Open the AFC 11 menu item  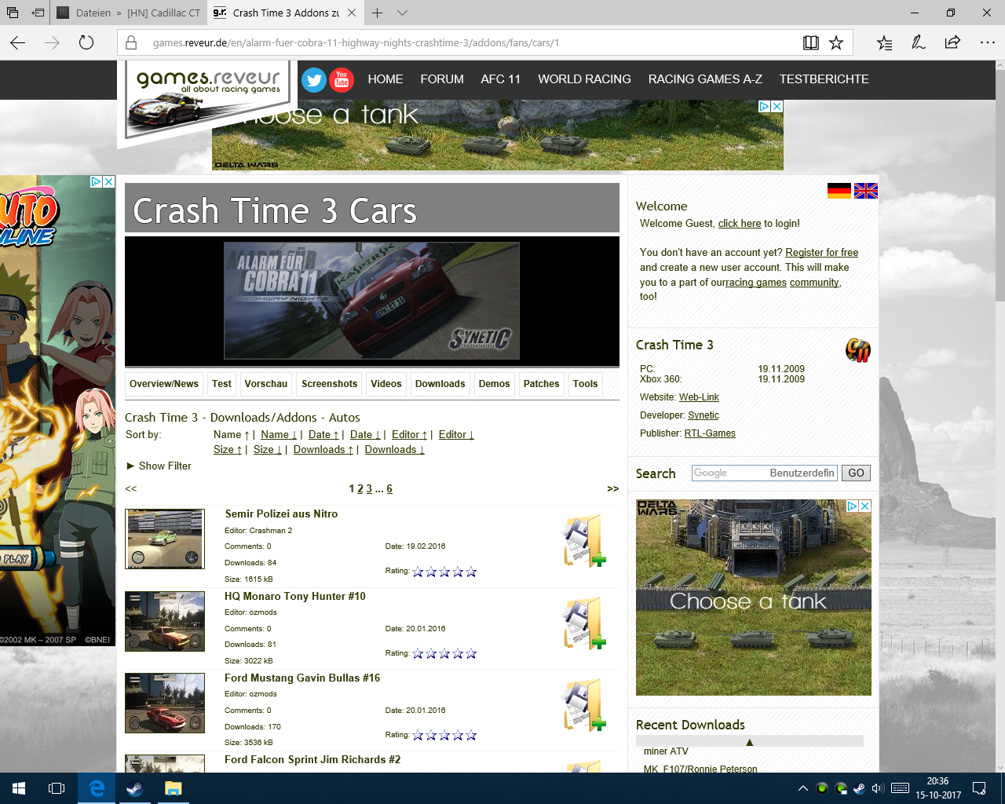pyautogui.click(x=501, y=79)
